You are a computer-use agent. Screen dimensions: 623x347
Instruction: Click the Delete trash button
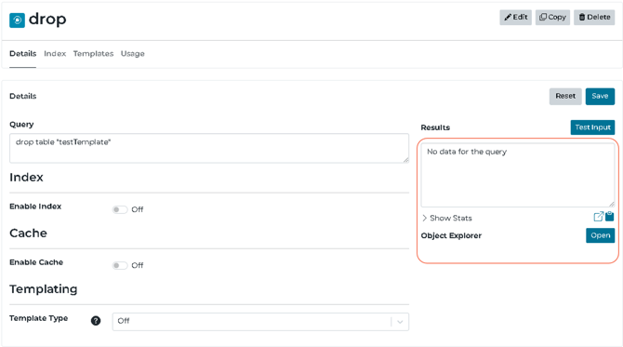(594, 17)
